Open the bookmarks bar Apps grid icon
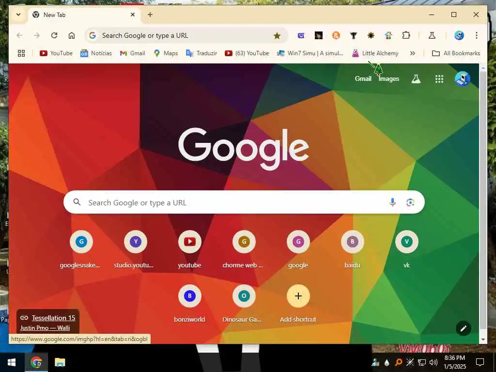 tap(21, 53)
